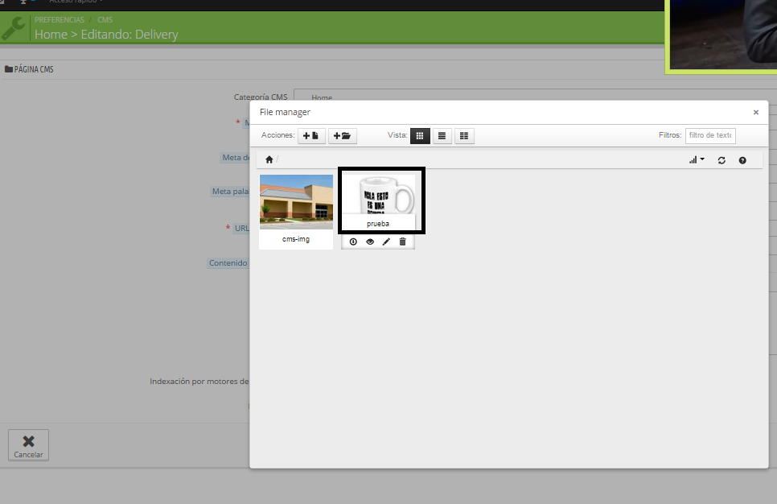This screenshot has width=777, height=504.
Task: Switch to simple list view
Action: (x=442, y=136)
